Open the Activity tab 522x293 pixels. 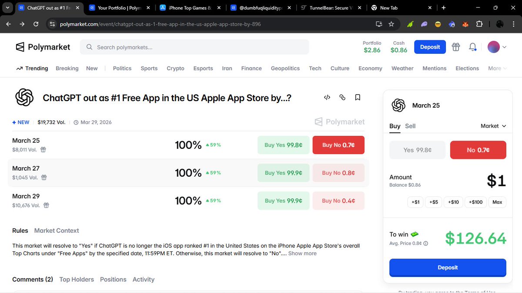pos(144,280)
